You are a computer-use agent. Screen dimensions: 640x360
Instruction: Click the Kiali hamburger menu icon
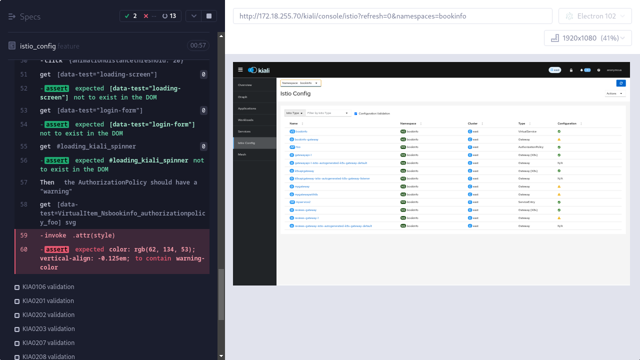[240, 70]
